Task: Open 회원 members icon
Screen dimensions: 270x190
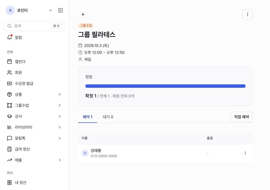Action: click(9, 73)
